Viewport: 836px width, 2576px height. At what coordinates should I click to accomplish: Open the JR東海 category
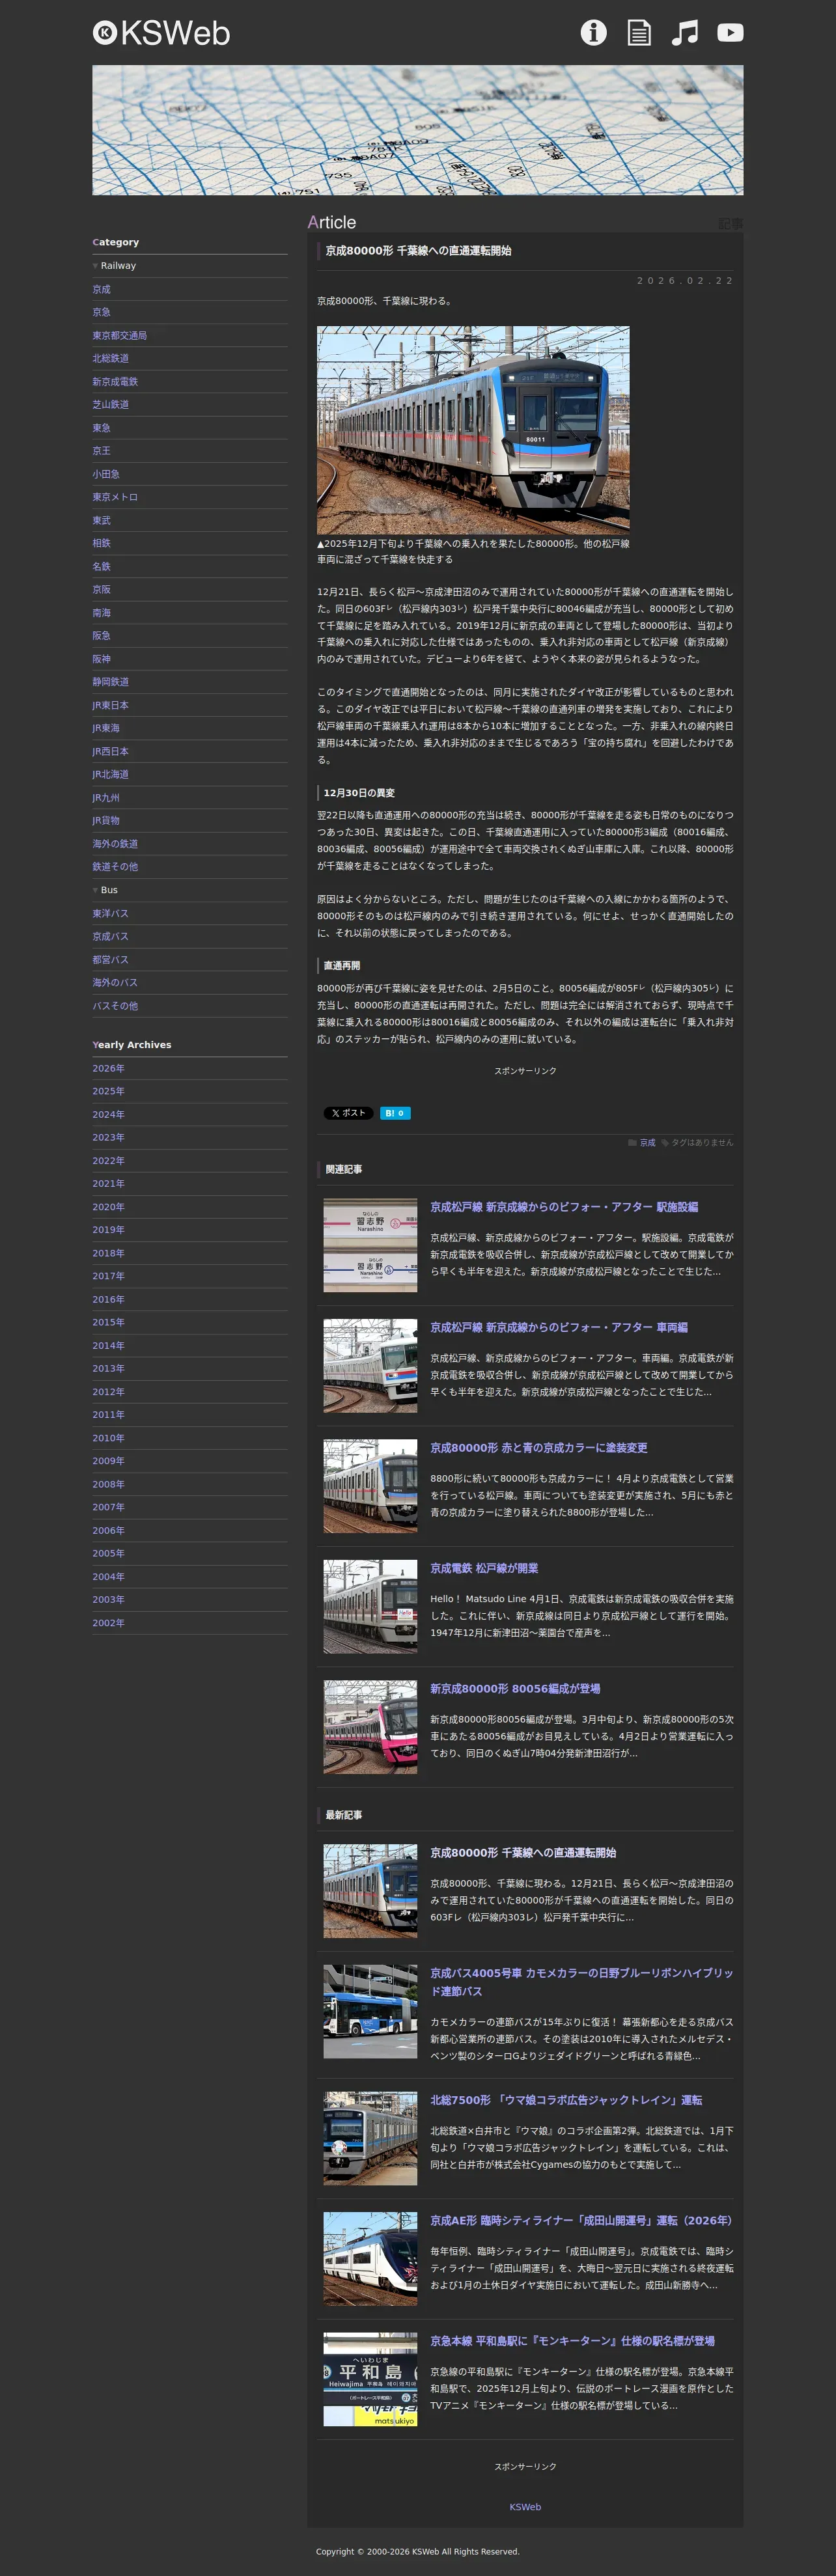[106, 728]
